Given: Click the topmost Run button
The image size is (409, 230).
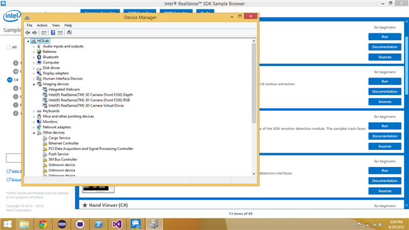Looking at the screenshot, I should coord(384,37).
